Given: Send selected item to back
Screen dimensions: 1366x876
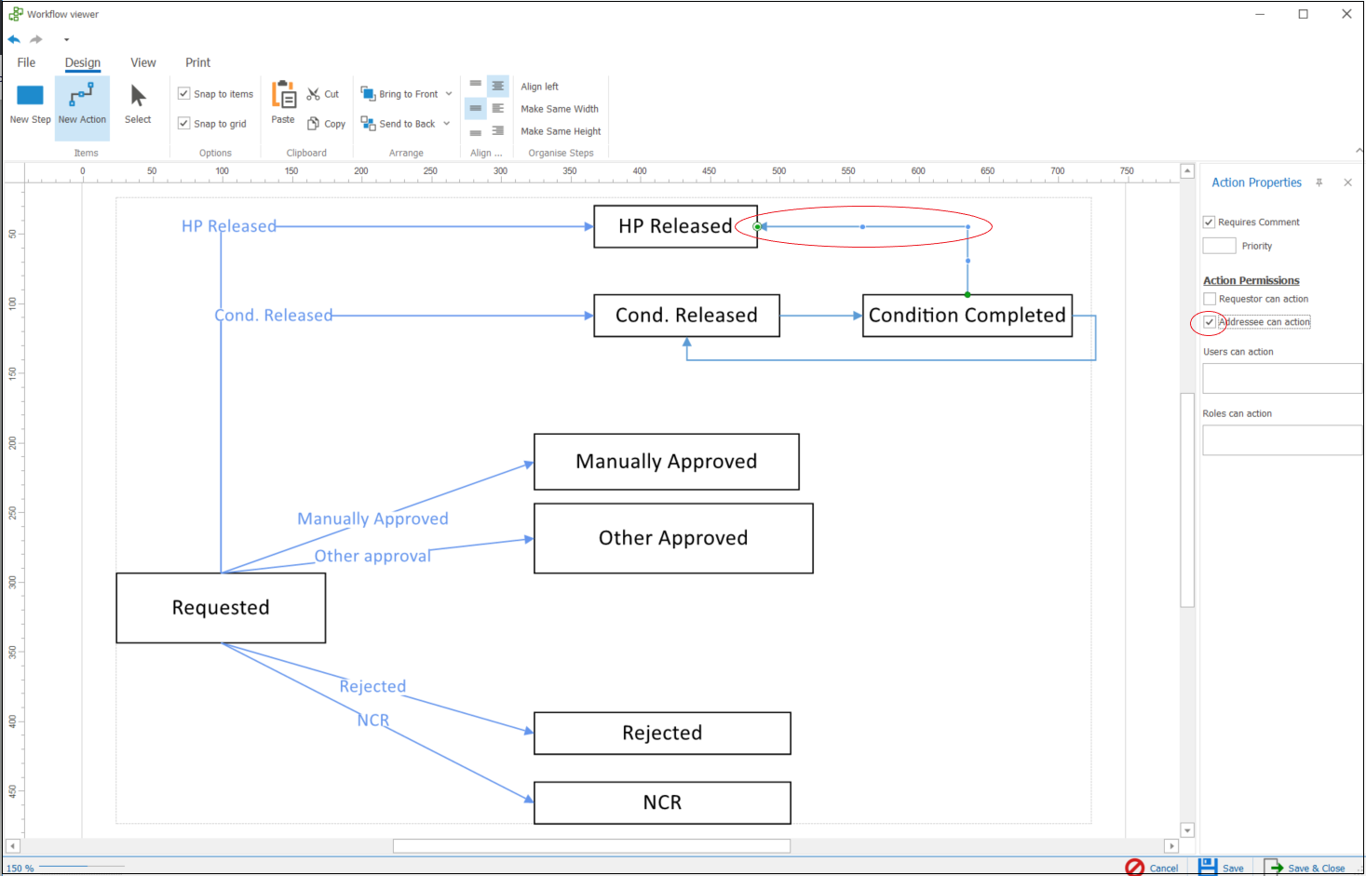Looking at the screenshot, I should tap(398, 124).
